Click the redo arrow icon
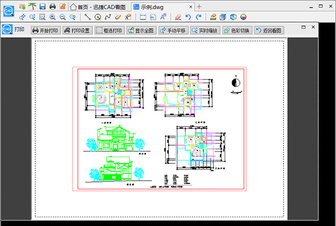 pyautogui.click(x=198, y=17)
